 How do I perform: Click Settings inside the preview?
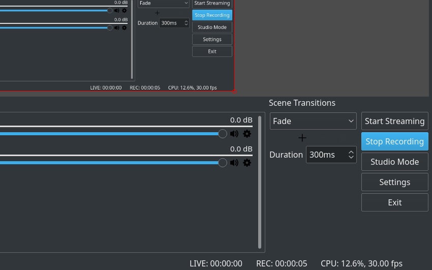(212, 39)
